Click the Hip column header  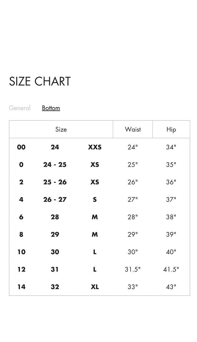[171, 129]
